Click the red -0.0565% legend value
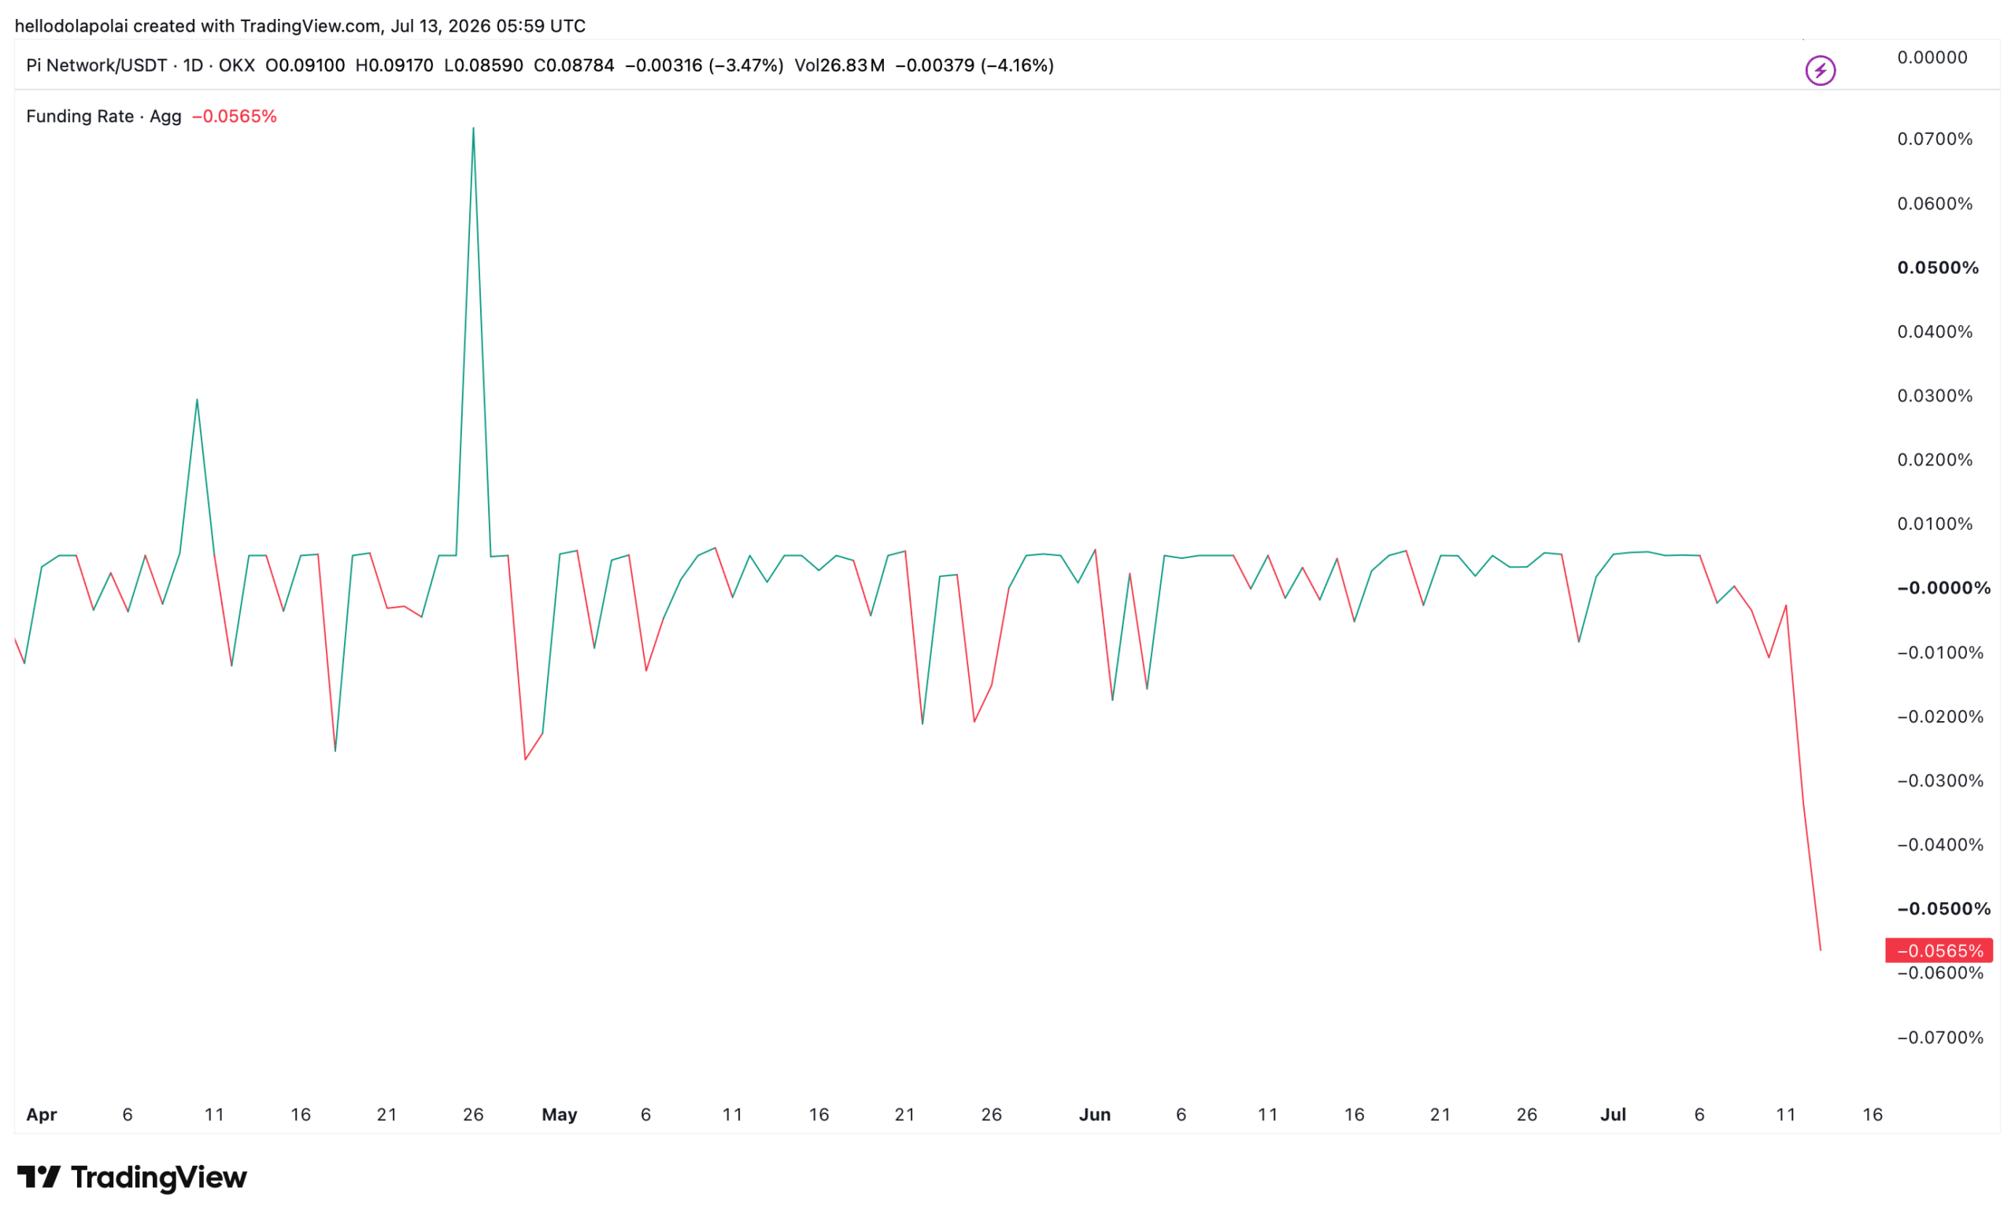This screenshot has width=2015, height=1221. point(235,117)
